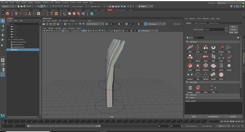Click the orange SVG tool on shelf
245x132 pixels.
(56, 14)
